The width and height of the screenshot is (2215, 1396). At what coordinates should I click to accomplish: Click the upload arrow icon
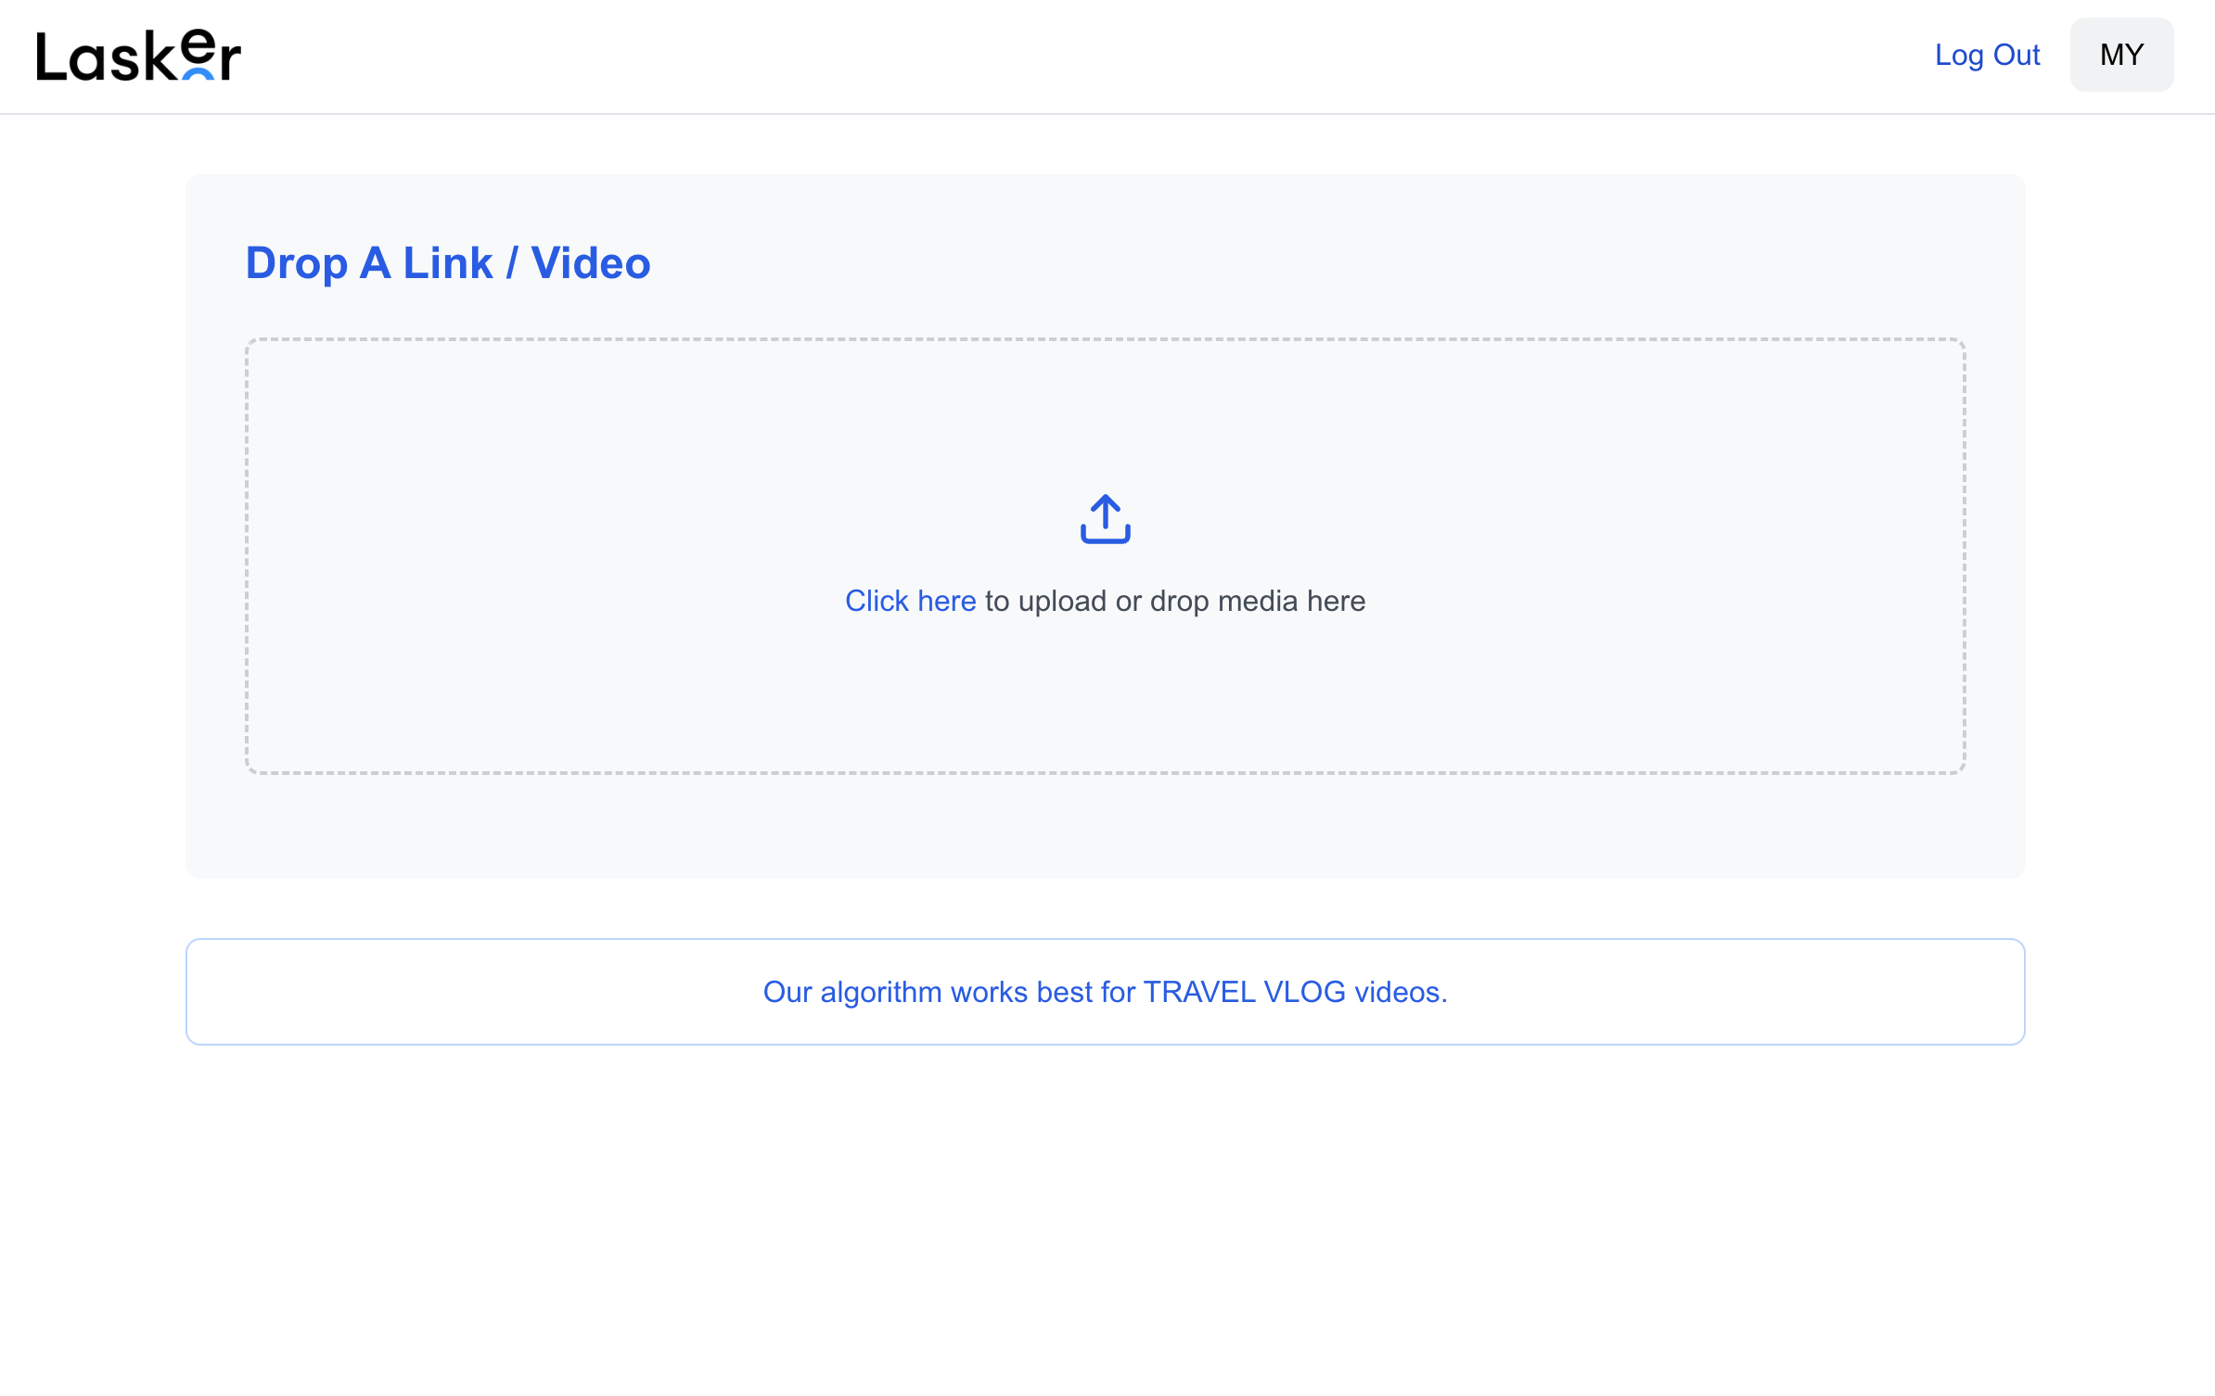1105,517
